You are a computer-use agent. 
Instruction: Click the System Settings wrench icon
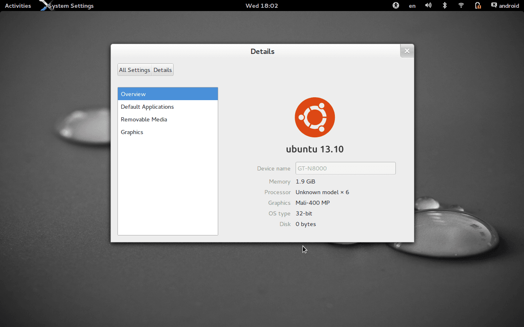[46, 5]
